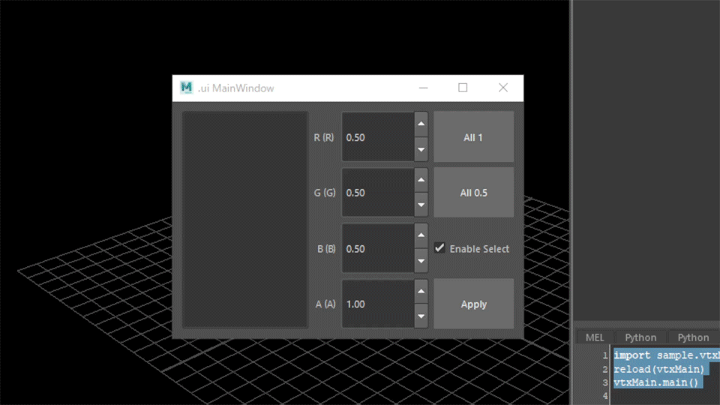Increase the R value with its up arrow
This screenshot has width=720, height=405.
pos(421,124)
